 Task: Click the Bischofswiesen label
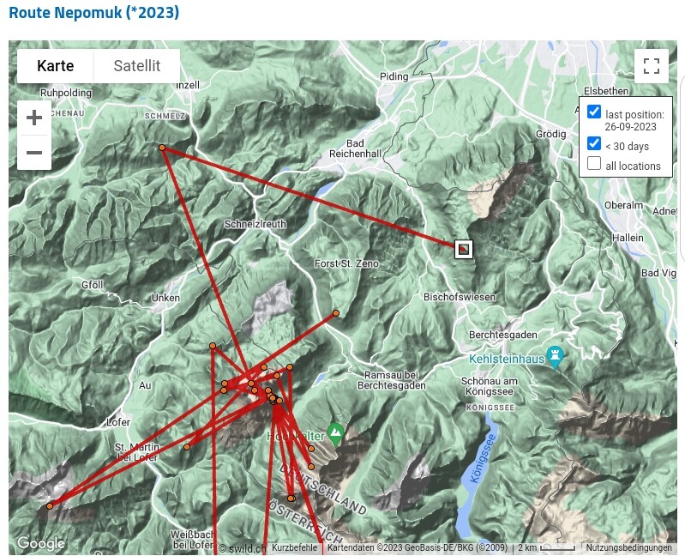click(x=460, y=297)
